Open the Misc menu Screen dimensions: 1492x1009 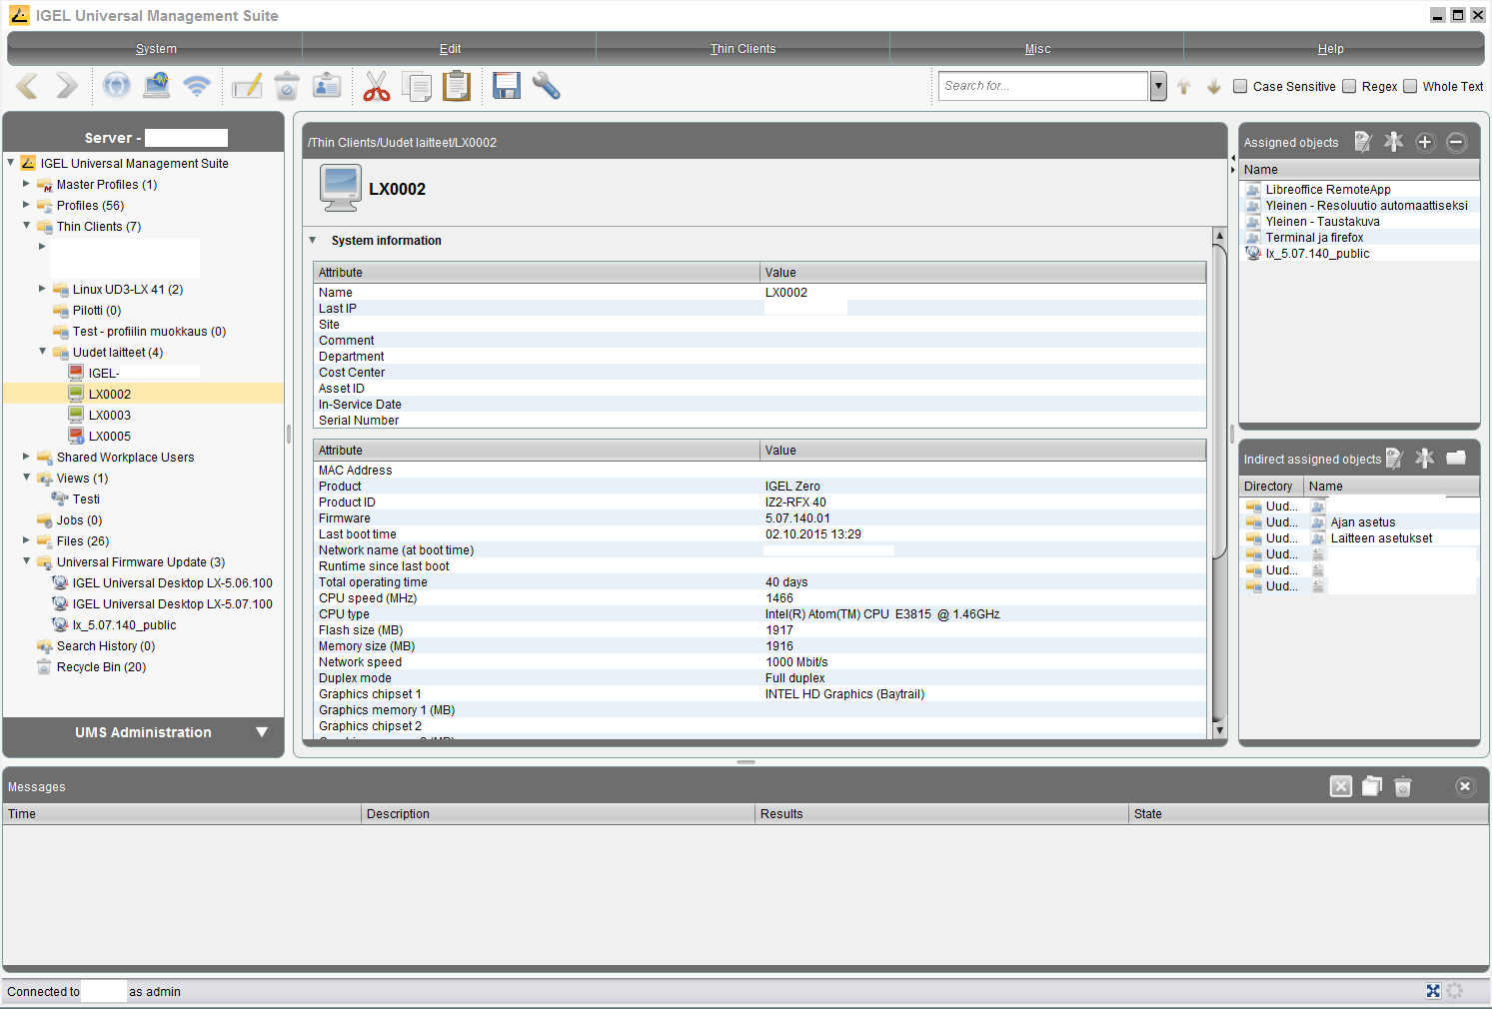[1037, 48]
